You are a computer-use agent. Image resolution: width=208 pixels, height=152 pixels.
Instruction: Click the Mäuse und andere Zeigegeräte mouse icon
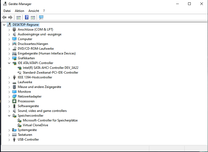point(14,87)
